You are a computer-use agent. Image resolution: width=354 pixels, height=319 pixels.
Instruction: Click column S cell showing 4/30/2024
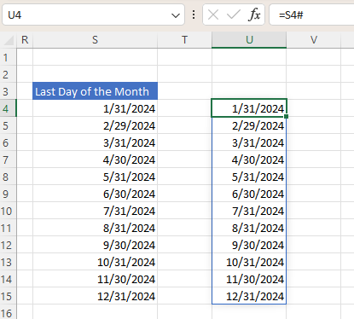click(95, 159)
